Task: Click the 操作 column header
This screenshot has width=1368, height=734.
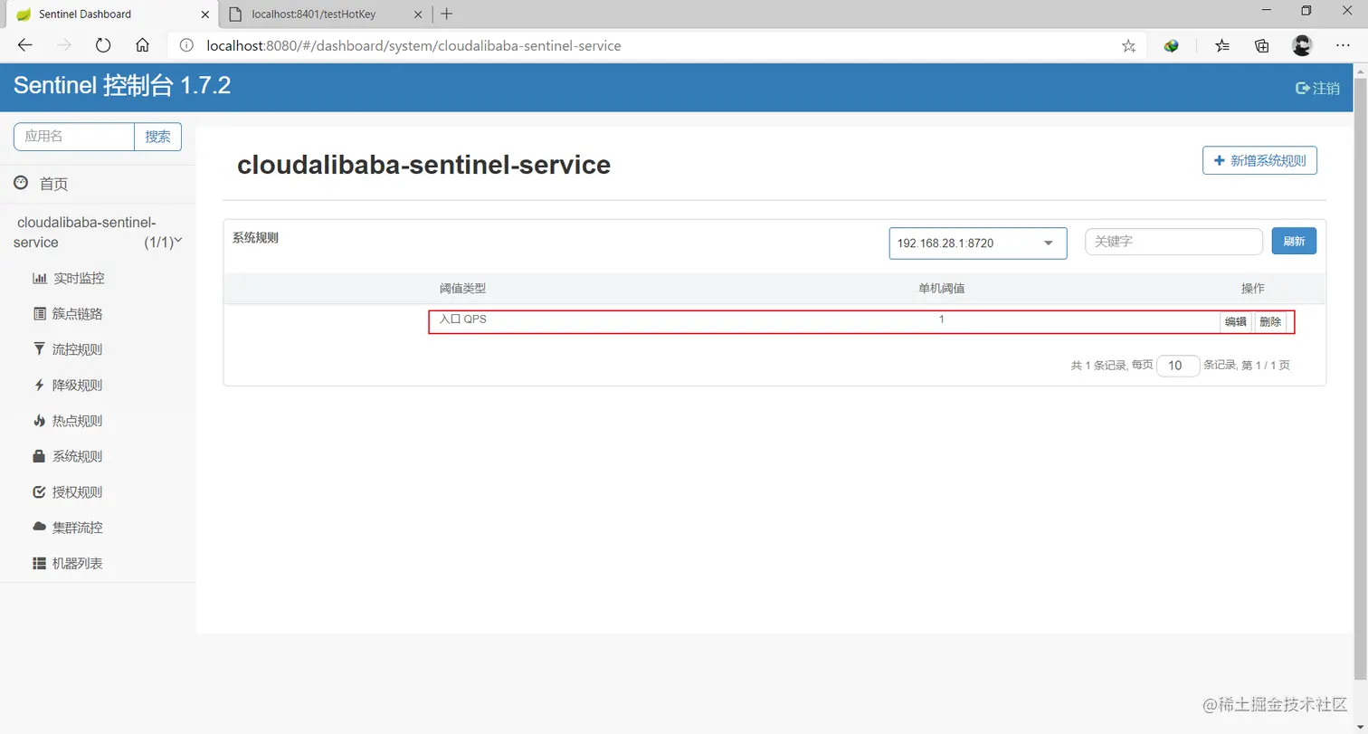Action: coord(1253,289)
